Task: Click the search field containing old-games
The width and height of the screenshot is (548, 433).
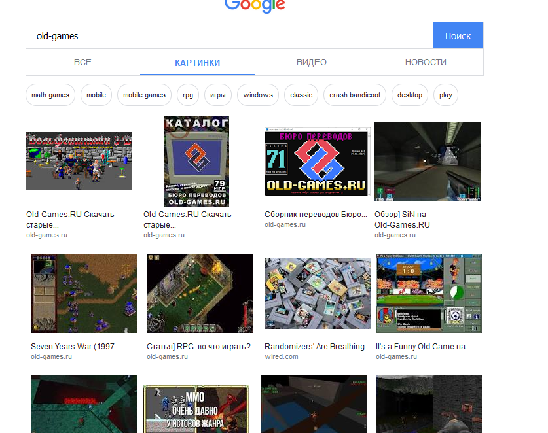Action: tap(229, 35)
